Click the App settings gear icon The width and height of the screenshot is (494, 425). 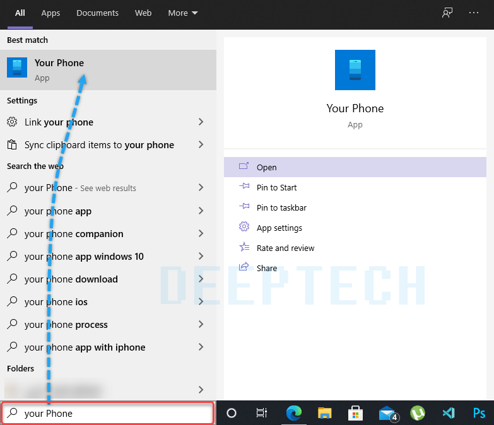pyautogui.click(x=244, y=226)
